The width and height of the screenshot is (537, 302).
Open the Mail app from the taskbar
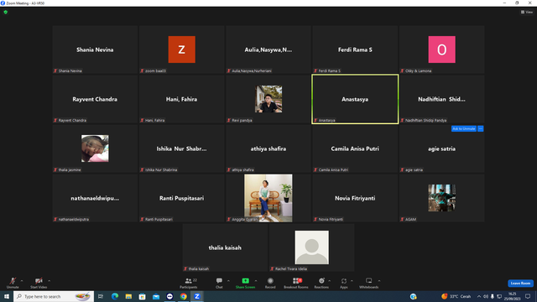[x=156, y=296]
